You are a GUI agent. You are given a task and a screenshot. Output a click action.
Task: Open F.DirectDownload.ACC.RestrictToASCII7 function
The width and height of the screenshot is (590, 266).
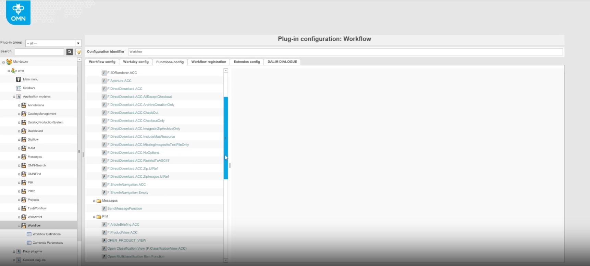tap(138, 161)
